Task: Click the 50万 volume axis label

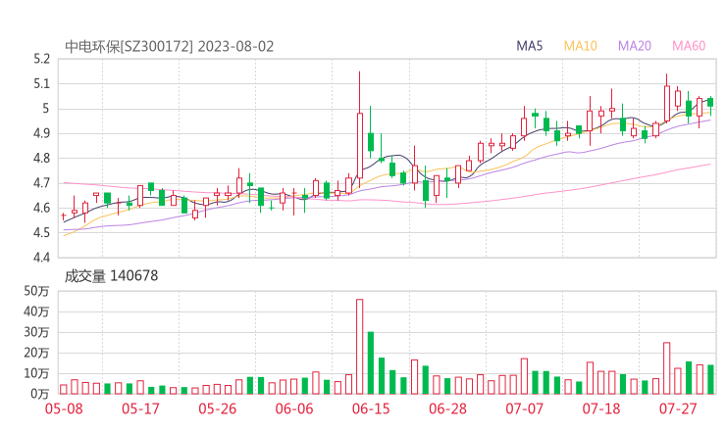Action: coord(36,291)
